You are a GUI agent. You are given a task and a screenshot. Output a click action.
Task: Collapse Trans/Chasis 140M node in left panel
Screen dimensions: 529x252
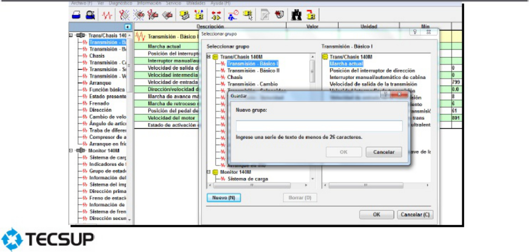pyautogui.click(x=71, y=35)
